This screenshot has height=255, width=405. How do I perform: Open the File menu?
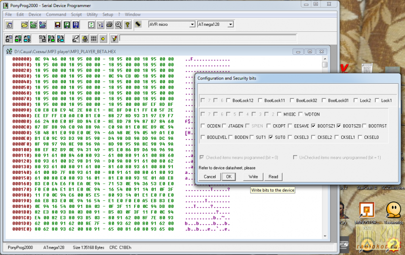point(9,15)
